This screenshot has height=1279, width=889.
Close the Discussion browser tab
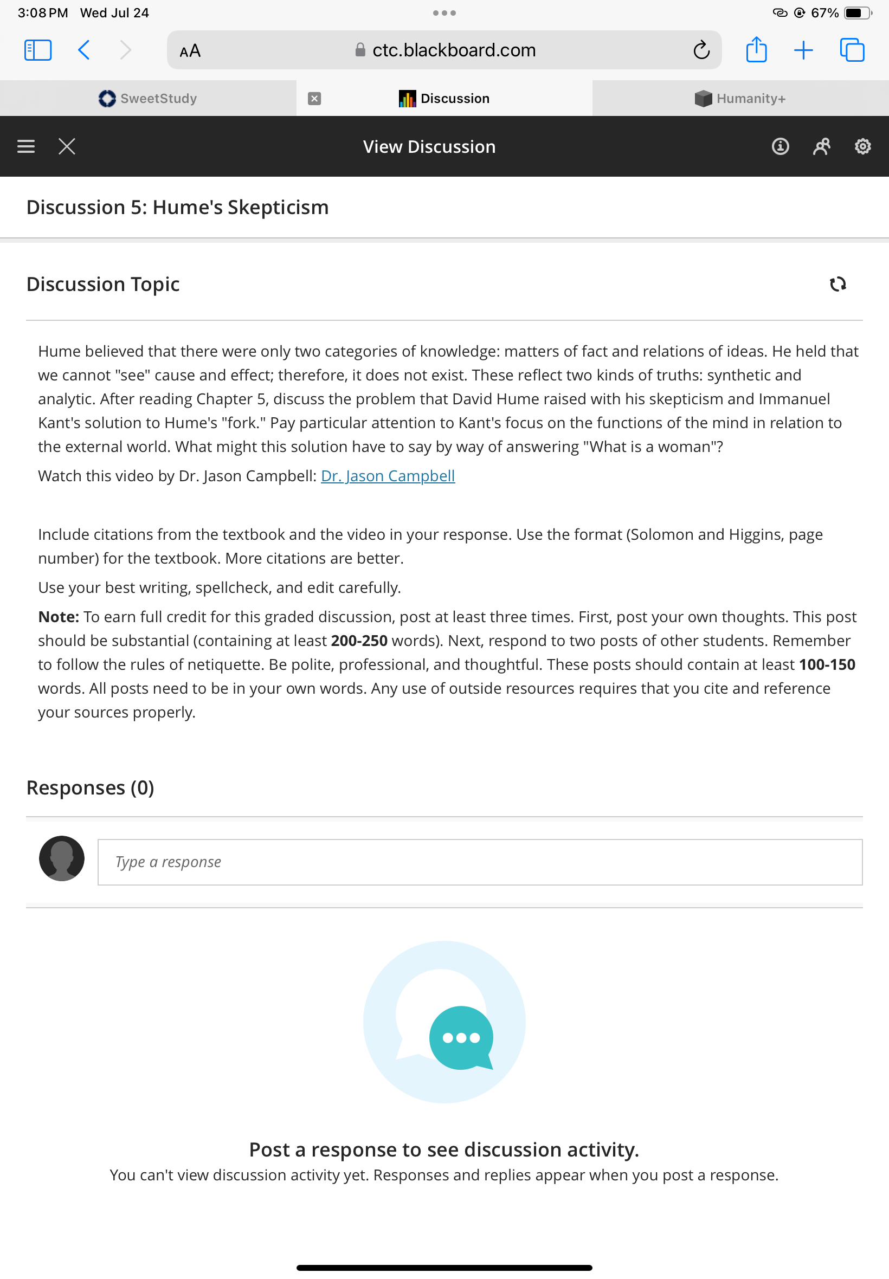(x=315, y=99)
